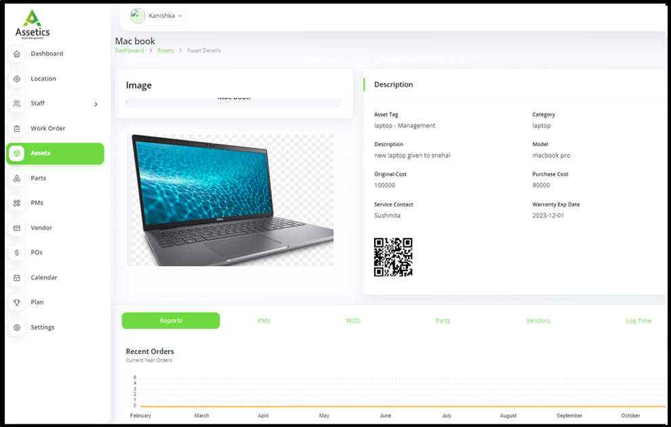
Task: Click the Image panel heading
Action: 139,85
